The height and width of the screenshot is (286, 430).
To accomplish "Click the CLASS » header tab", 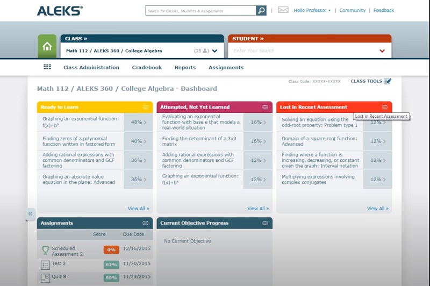I will coord(142,39).
